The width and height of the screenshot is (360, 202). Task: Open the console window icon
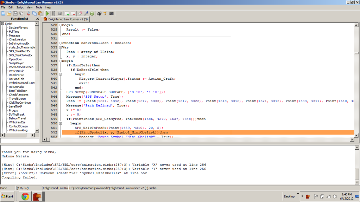[x=112, y=13]
